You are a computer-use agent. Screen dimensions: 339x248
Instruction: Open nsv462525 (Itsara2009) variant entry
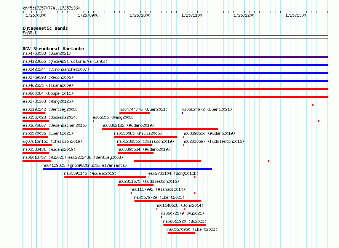[x=48, y=85]
